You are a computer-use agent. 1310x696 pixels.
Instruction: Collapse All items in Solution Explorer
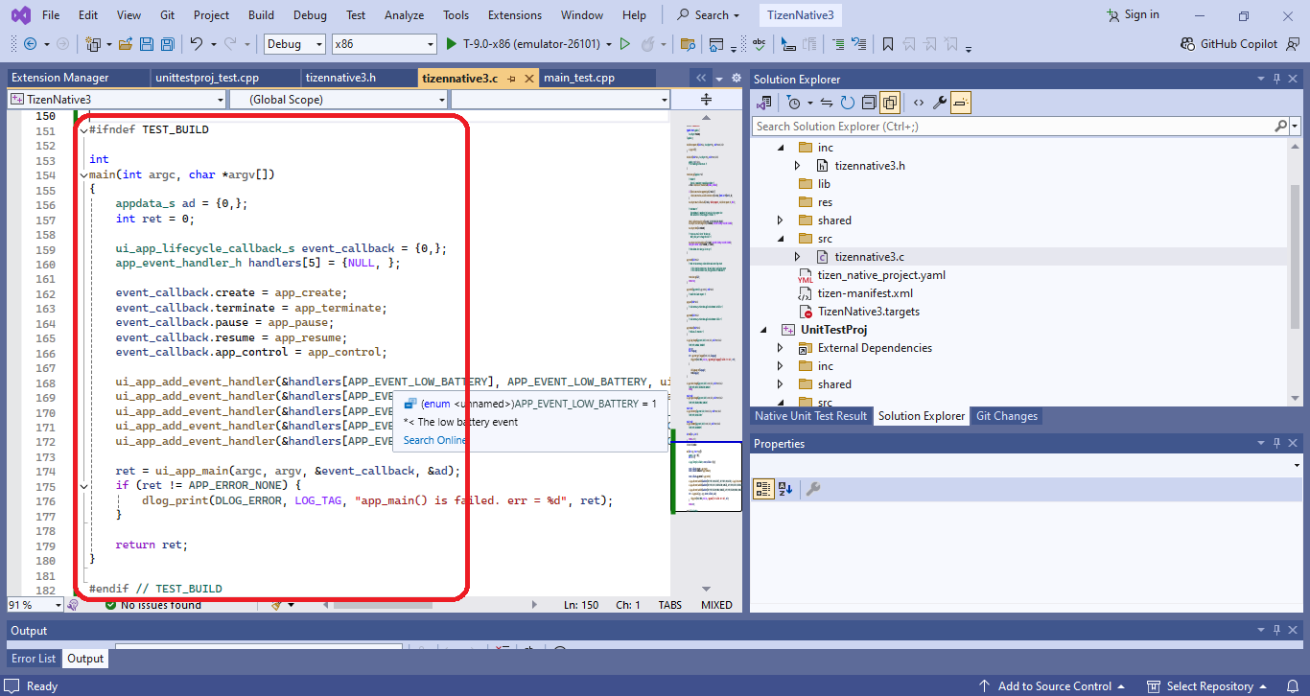coord(869,102)
